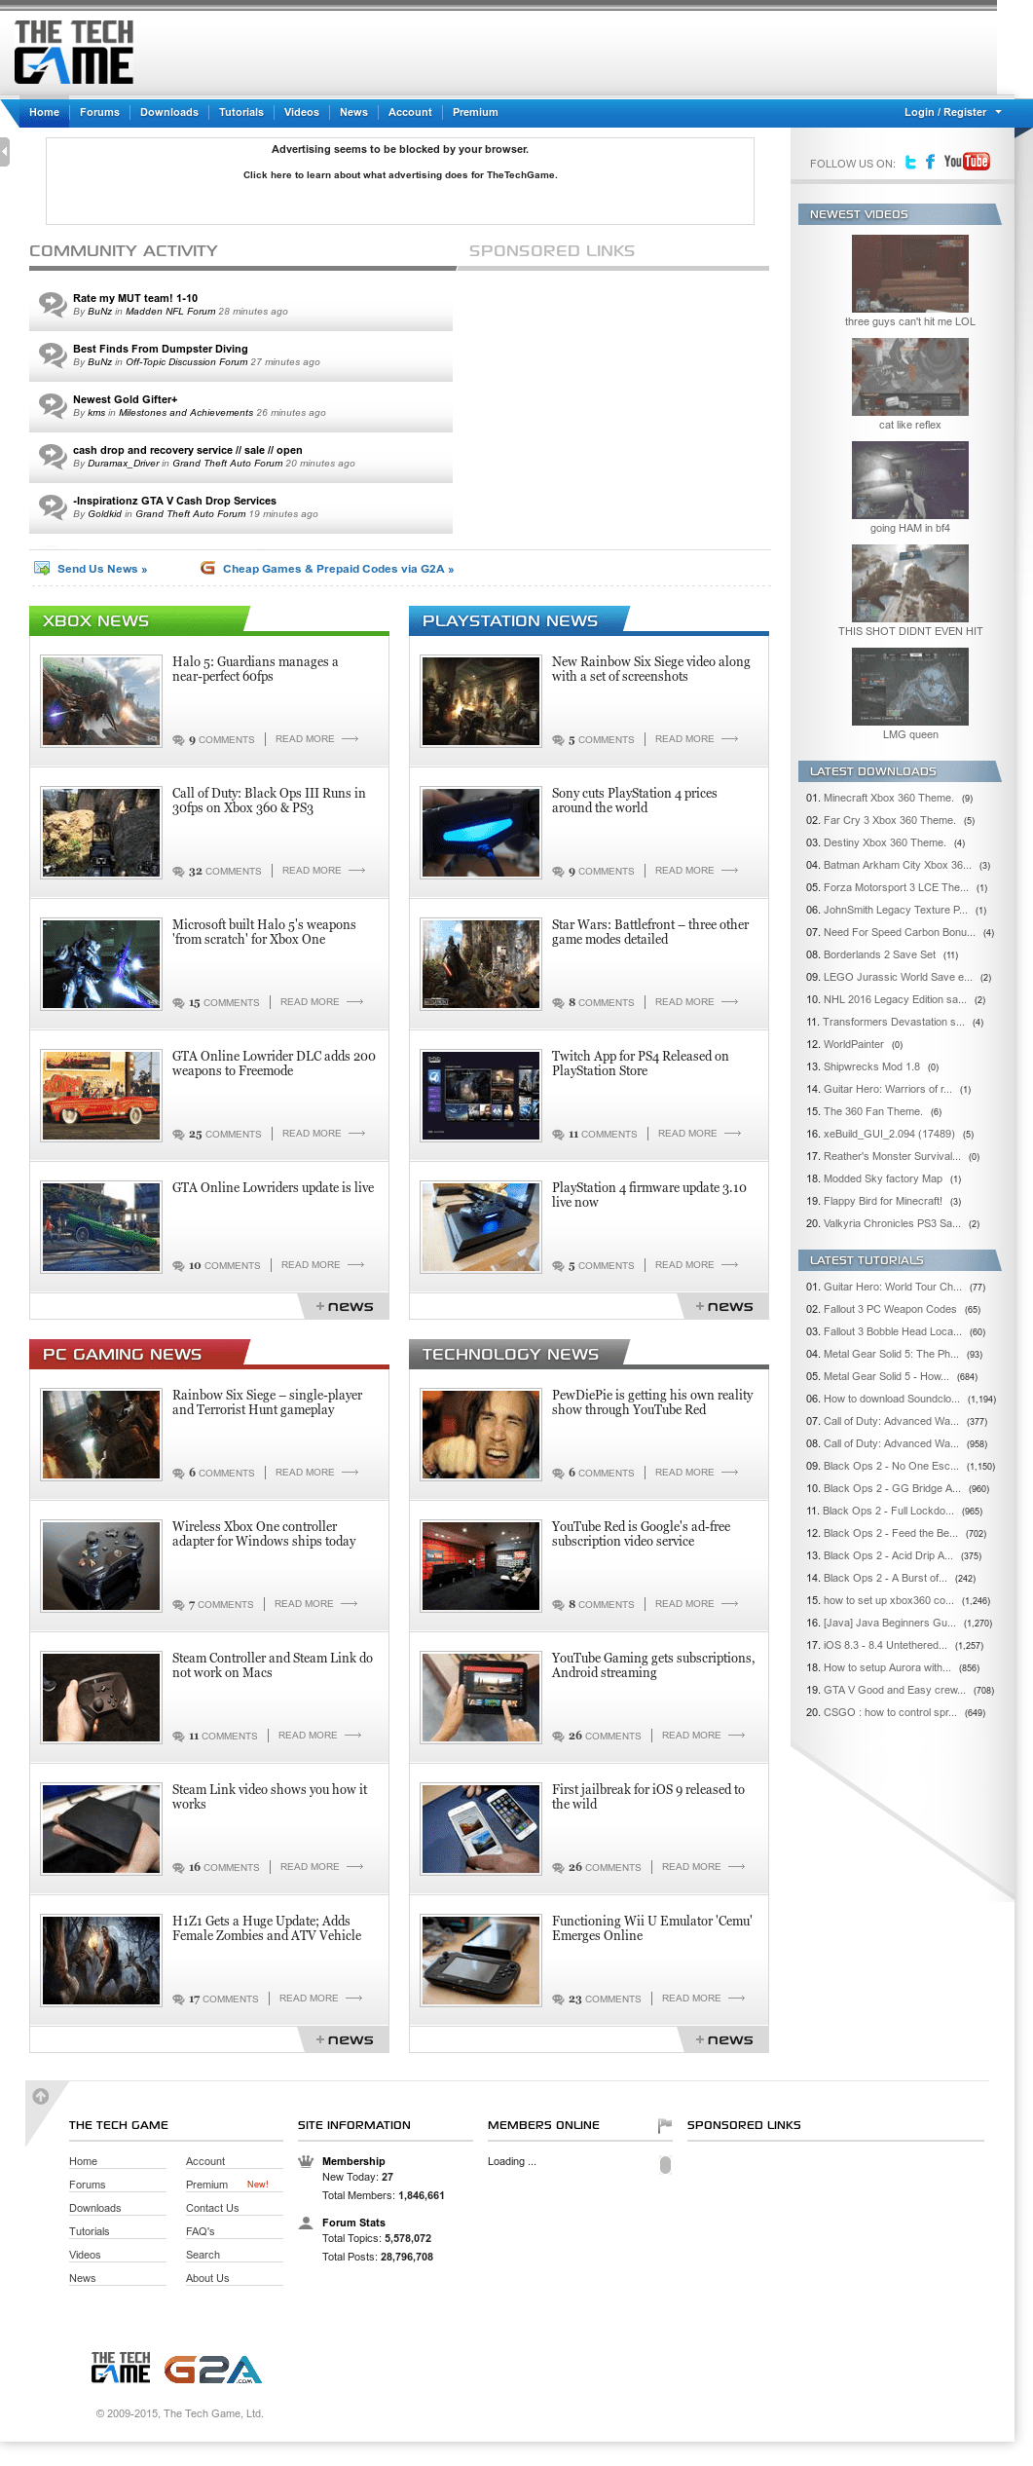
Task: Click comments icon on GTA Online Lowriders update is live
Action: click(x=178, y=1266)
